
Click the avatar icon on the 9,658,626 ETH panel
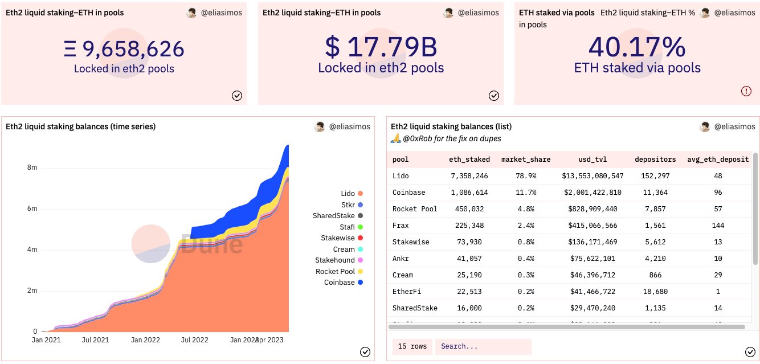click(x=192, y=13)
